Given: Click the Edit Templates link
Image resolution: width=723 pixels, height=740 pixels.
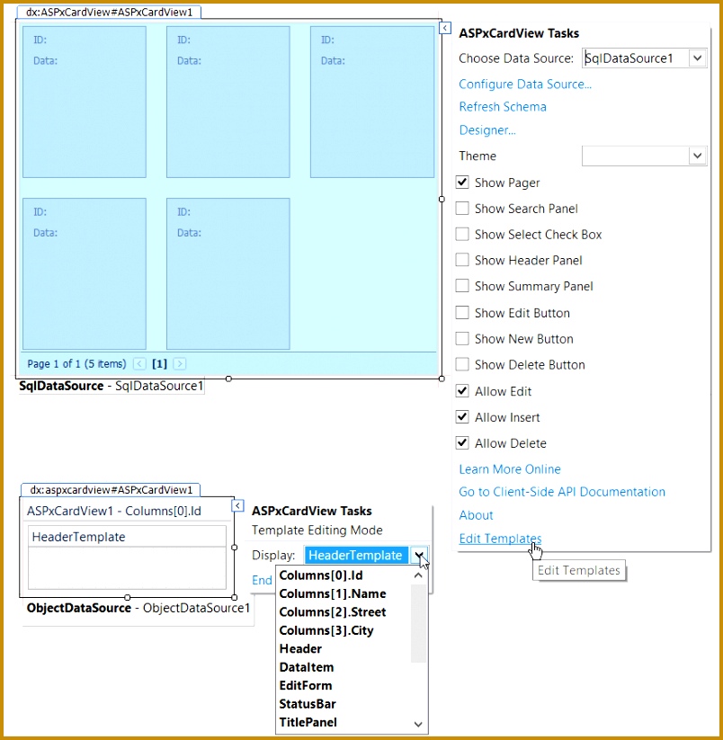Looking at the screenshot, I should (499, 539).
